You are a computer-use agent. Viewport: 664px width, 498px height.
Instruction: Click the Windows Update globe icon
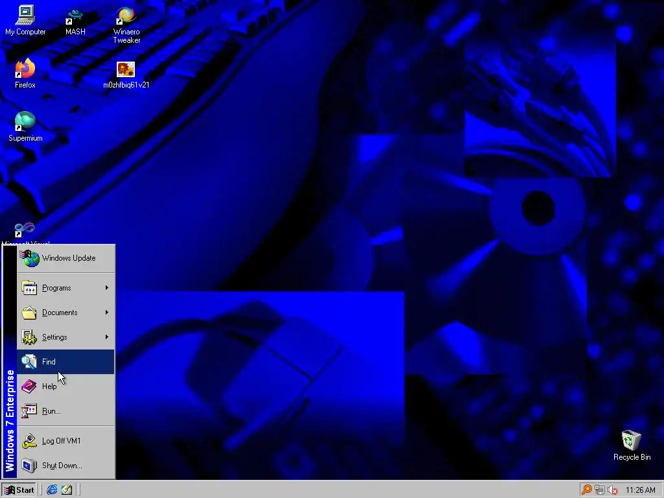[x=29, y=258]
